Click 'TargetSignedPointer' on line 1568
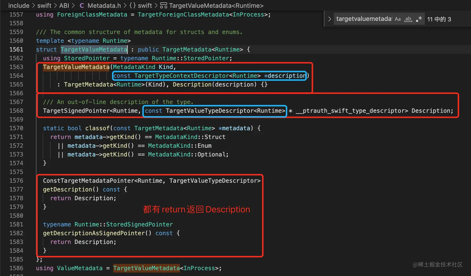The image size is (471, 276). (76, 111)
